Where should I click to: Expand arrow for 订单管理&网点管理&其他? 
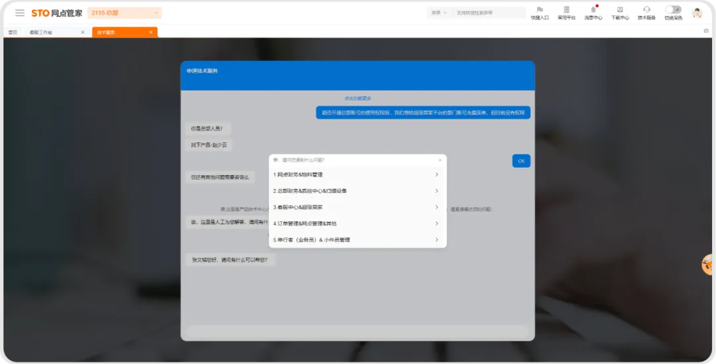coord(436,224)
